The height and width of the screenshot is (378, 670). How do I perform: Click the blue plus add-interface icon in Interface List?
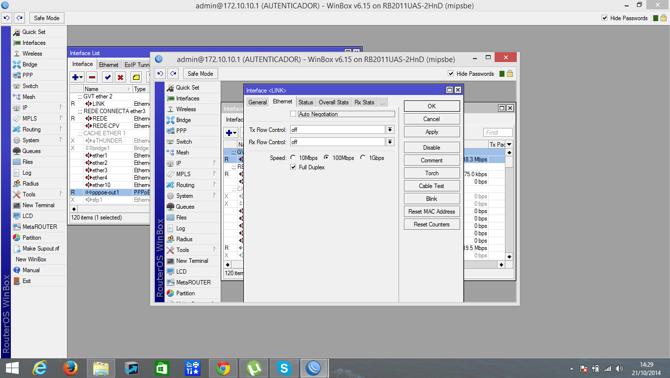(75, 77)
